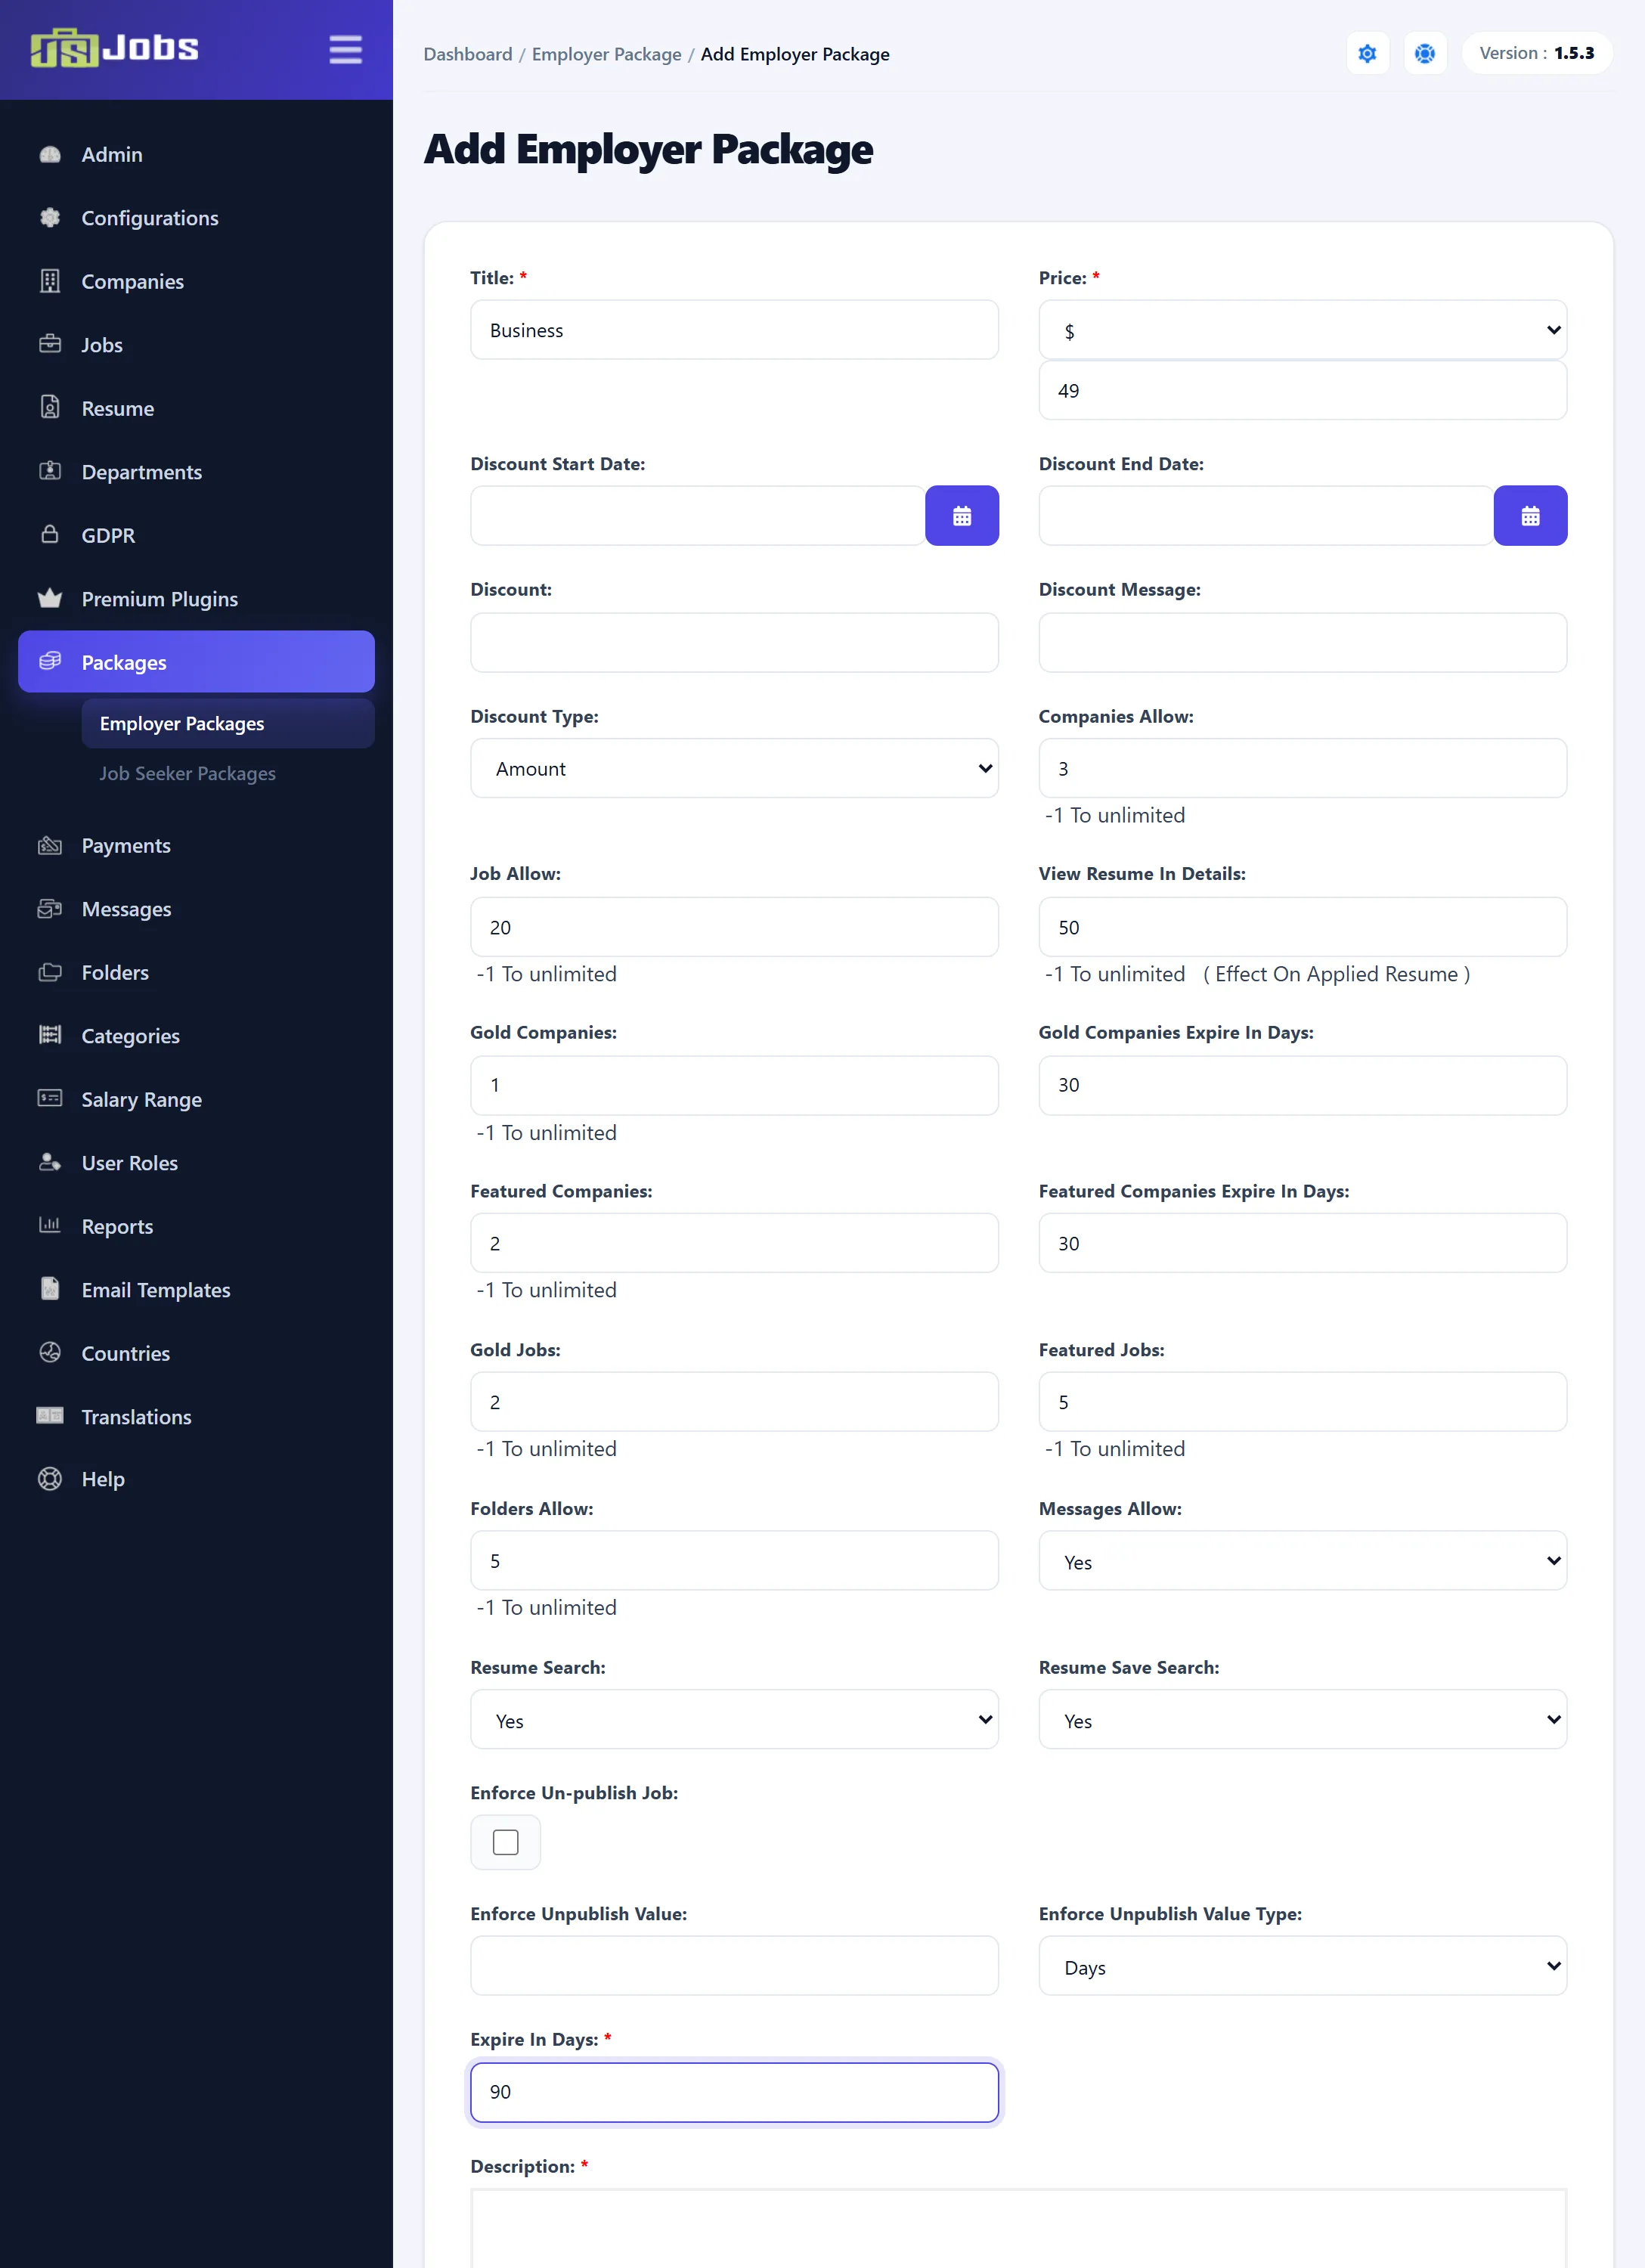This screenshot has height=2268, width=1645.
Task: Open the Price currency dropdown
Action: pyautogui.click(x=1302, y=330)
